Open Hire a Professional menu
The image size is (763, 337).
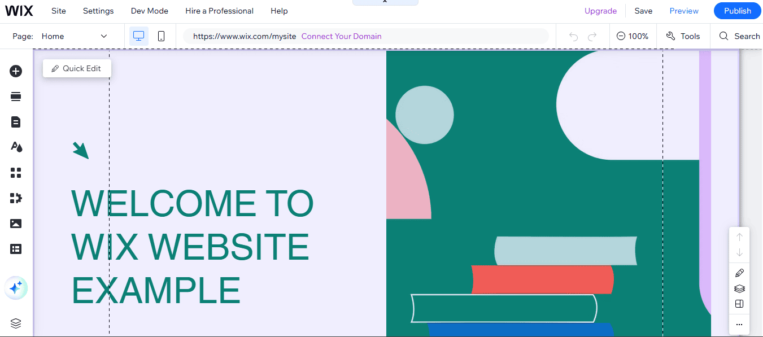[219, 11]
